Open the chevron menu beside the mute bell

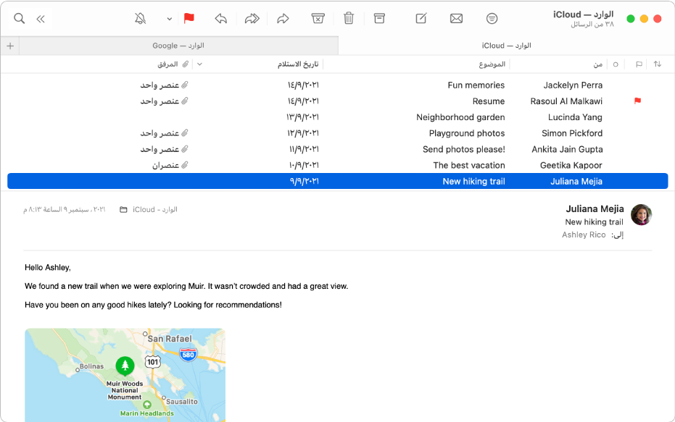point(169,18)
